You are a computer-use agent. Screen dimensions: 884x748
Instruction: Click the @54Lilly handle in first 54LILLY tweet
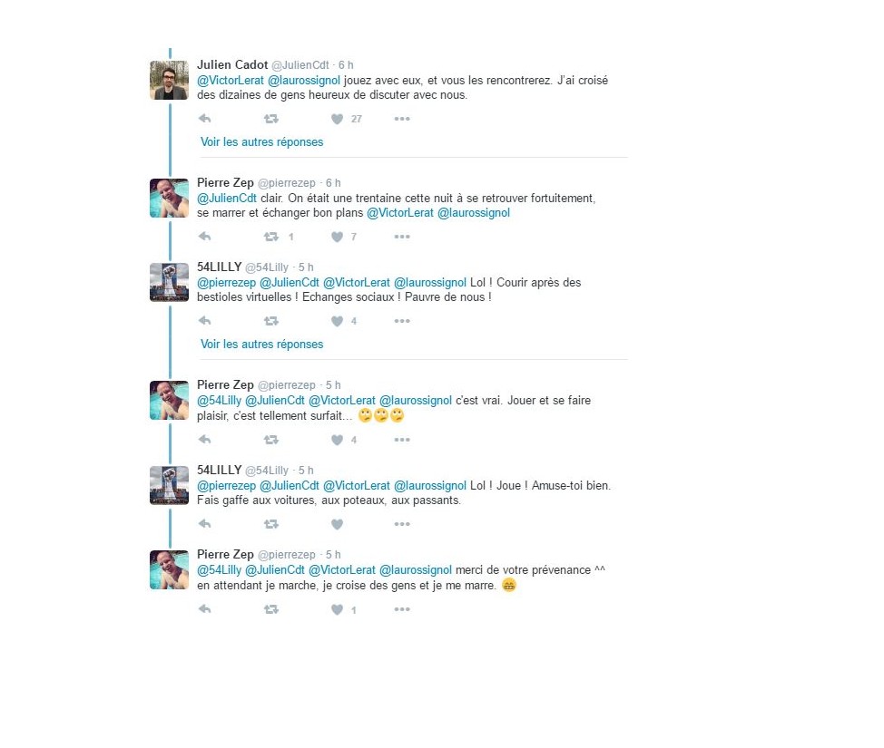tap(267, 267)
